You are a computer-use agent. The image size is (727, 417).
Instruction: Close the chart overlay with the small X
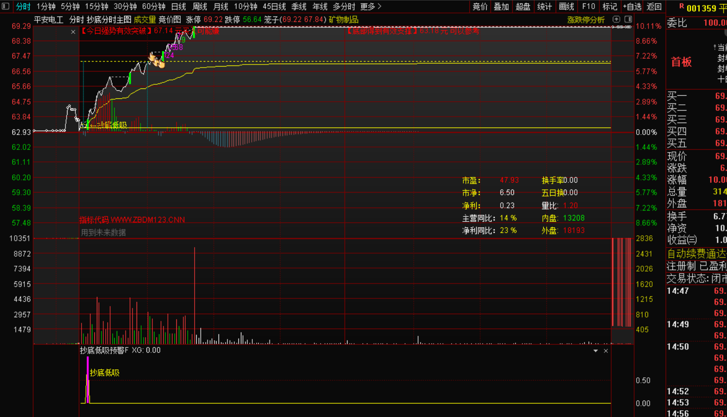point(73,32)
